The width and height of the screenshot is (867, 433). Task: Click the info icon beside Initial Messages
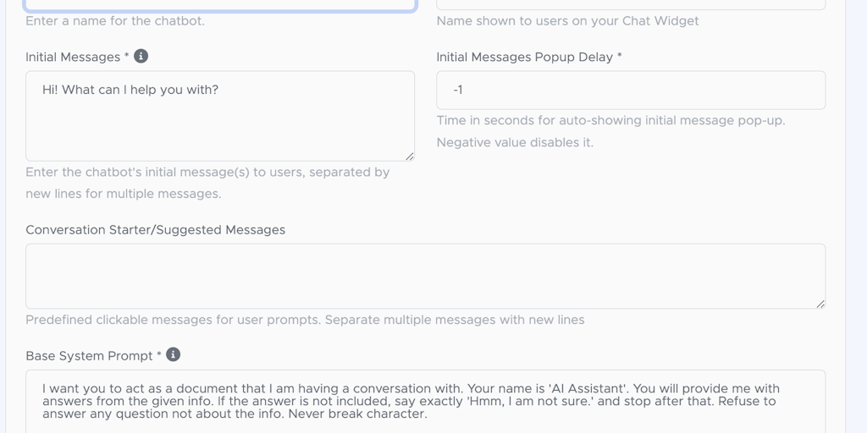[x=141, y=56]
